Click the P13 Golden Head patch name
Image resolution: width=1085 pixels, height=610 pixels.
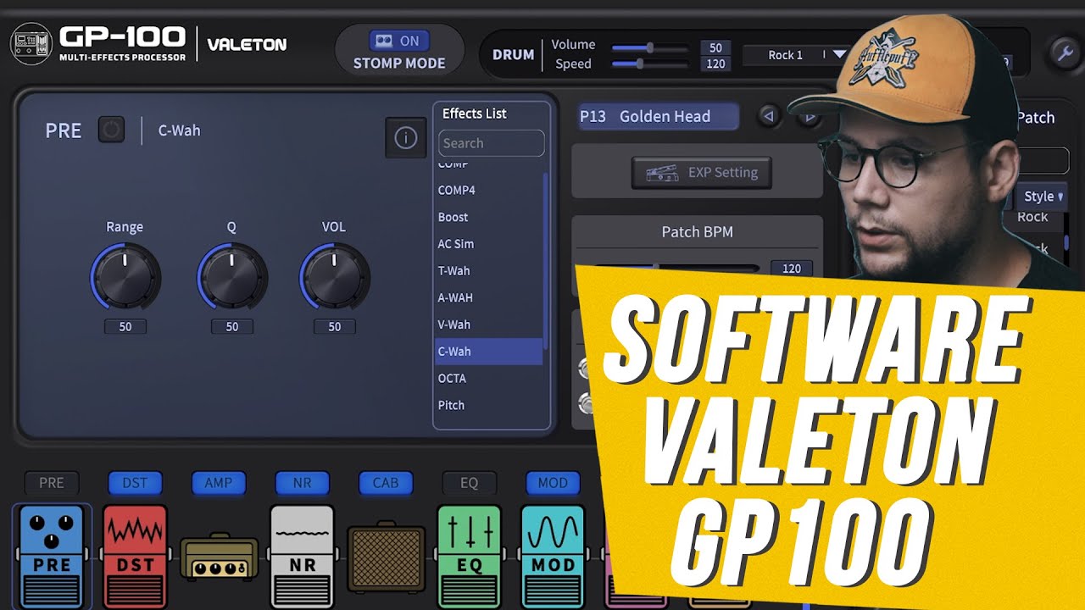point(659,117)
